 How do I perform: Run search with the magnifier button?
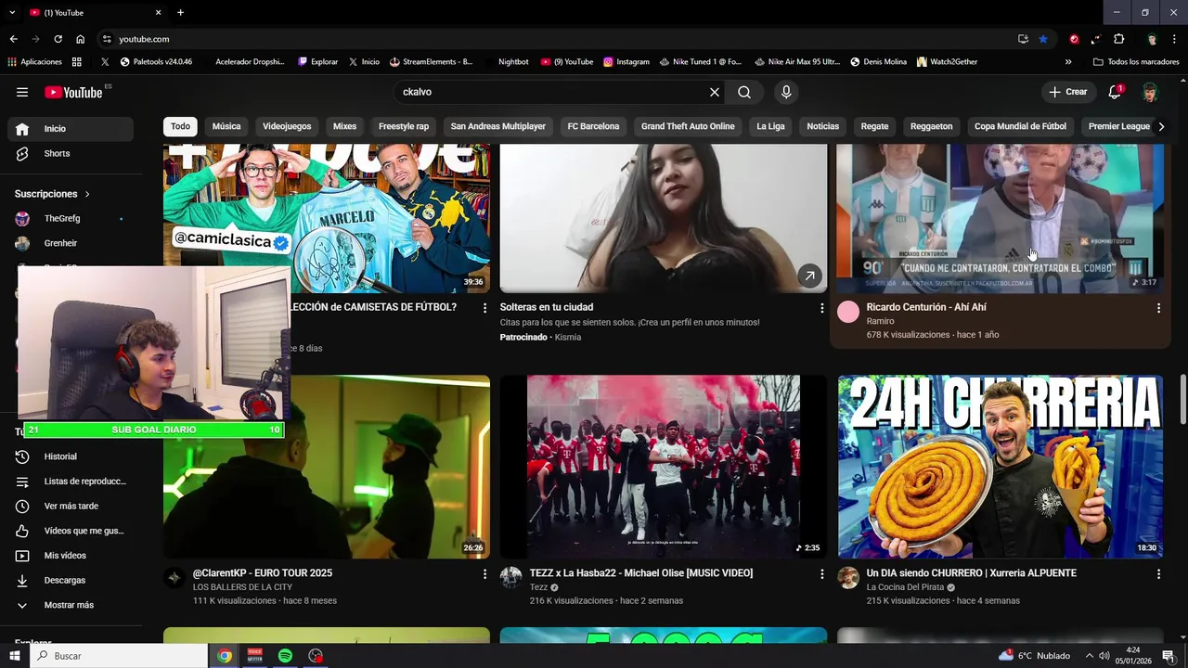744,92
